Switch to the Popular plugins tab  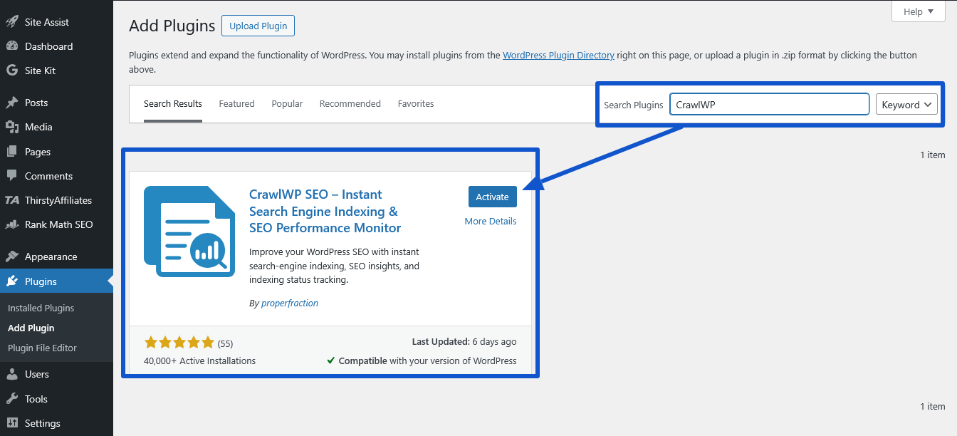(x=287, y=104)
